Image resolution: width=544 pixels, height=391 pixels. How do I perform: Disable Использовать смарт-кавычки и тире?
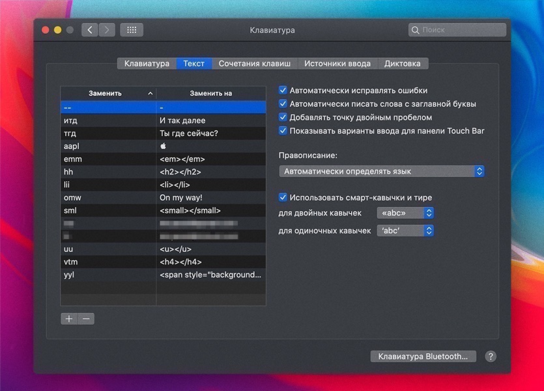pos(283,197)
